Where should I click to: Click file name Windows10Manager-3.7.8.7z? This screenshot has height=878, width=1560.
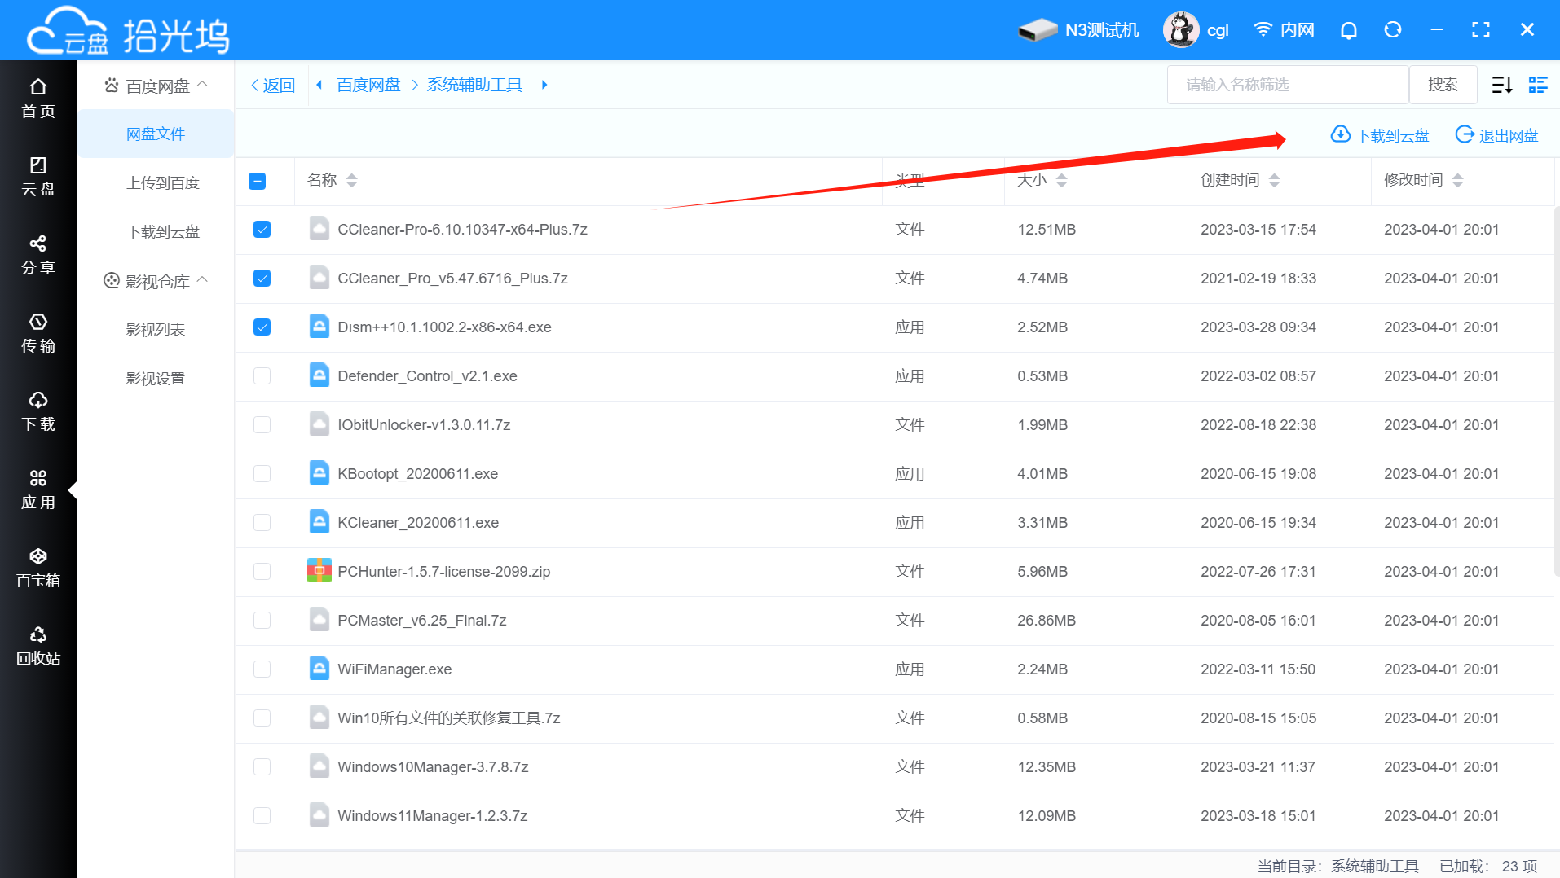pos(433,766)
